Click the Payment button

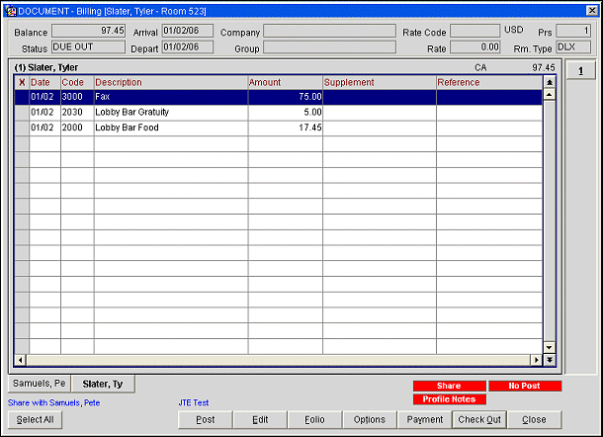click(425, 419)
